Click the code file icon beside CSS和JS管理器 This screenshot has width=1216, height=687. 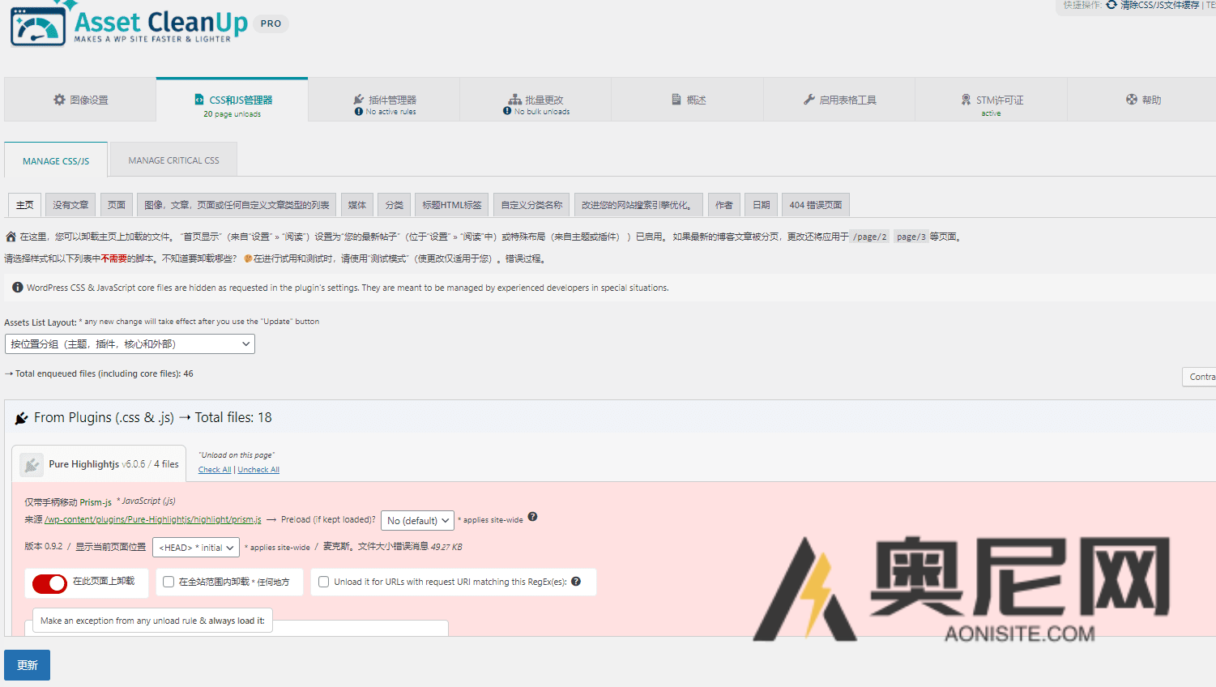pyautogui.click(x=199, y=100)
